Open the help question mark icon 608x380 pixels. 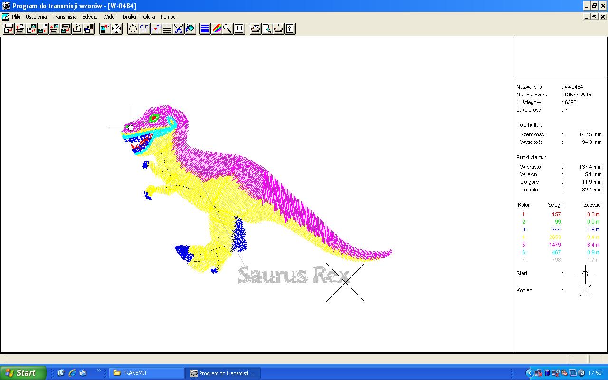[x=290, y=28]
